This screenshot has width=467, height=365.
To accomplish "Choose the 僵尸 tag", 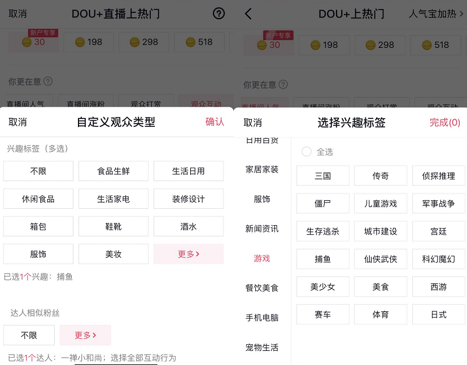I will pos(323,204).
